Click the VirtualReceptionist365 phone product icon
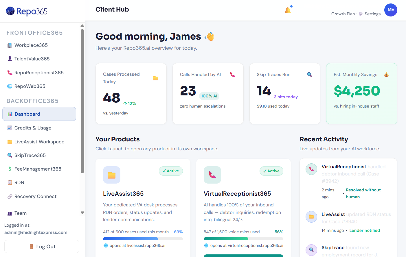This screenshot has height=257, width=406. point(212,175)
